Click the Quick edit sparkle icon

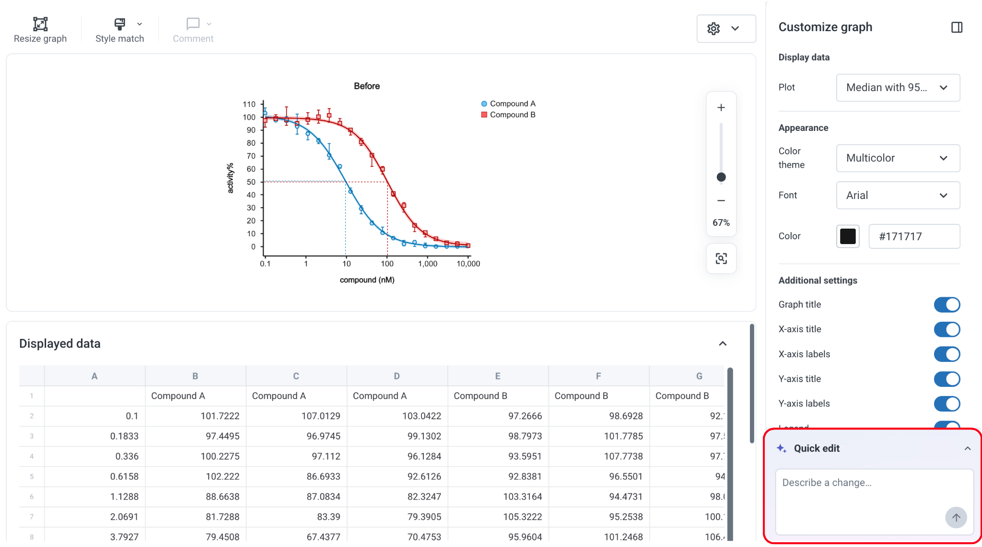click(782, 448)
